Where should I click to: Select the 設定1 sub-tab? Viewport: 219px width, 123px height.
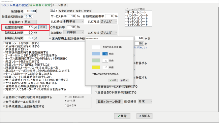pyautogui.click(x=54, y=11)
